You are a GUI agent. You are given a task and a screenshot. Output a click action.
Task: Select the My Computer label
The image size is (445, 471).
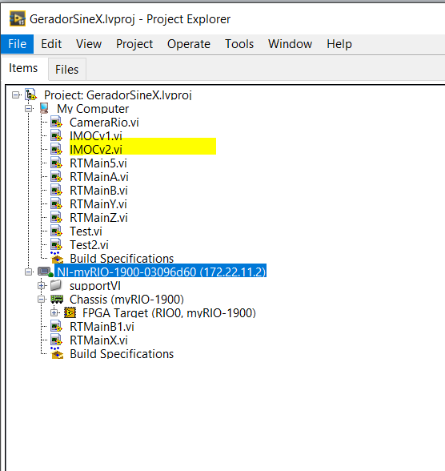93,109
